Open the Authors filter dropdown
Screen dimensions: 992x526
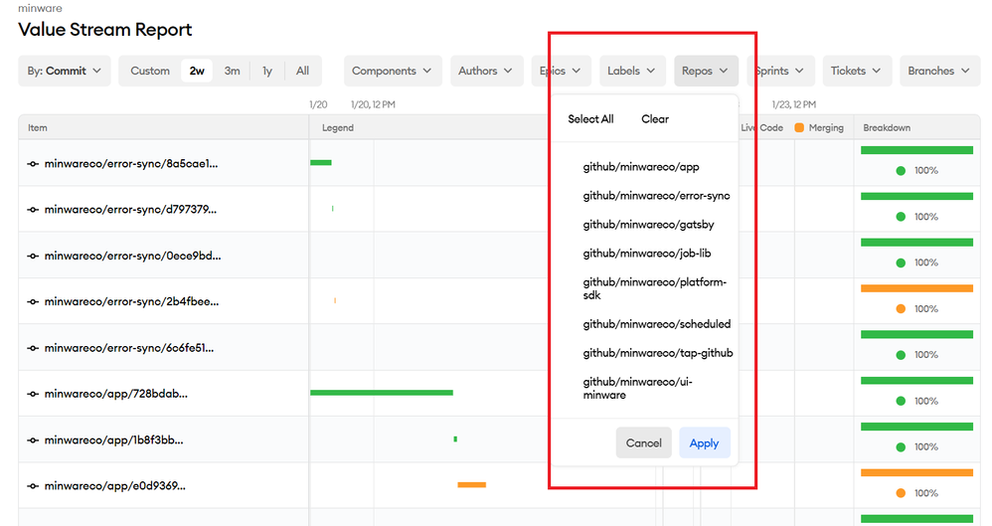486,71
